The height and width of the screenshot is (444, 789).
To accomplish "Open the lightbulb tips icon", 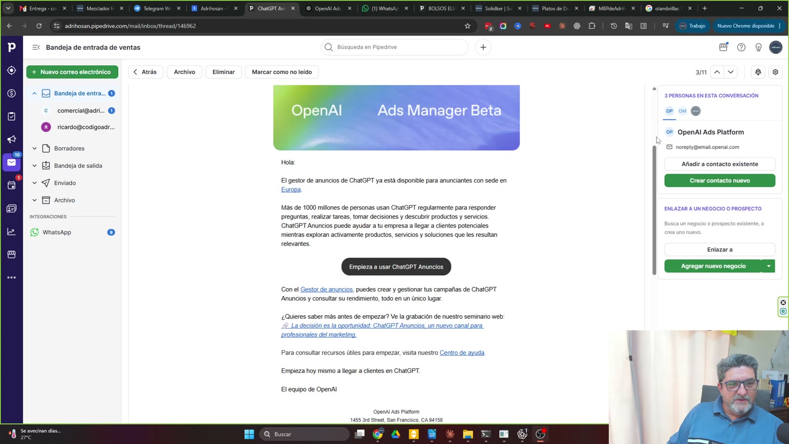I will pos(758,47).
